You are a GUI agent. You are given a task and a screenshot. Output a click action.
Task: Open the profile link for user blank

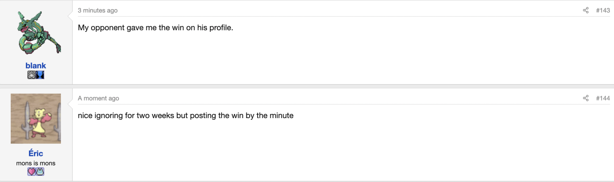36,66
